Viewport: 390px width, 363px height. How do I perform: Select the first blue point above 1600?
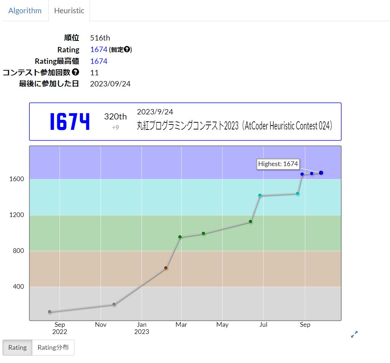[302, 174]
